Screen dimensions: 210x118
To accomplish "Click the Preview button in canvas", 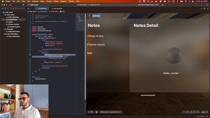I will click(96, 16).
